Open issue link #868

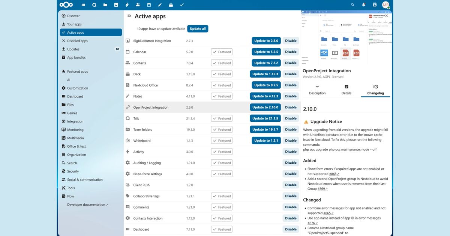(334, 174)
